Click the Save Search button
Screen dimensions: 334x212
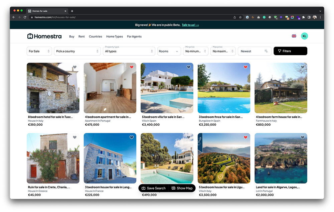[154, 188]
